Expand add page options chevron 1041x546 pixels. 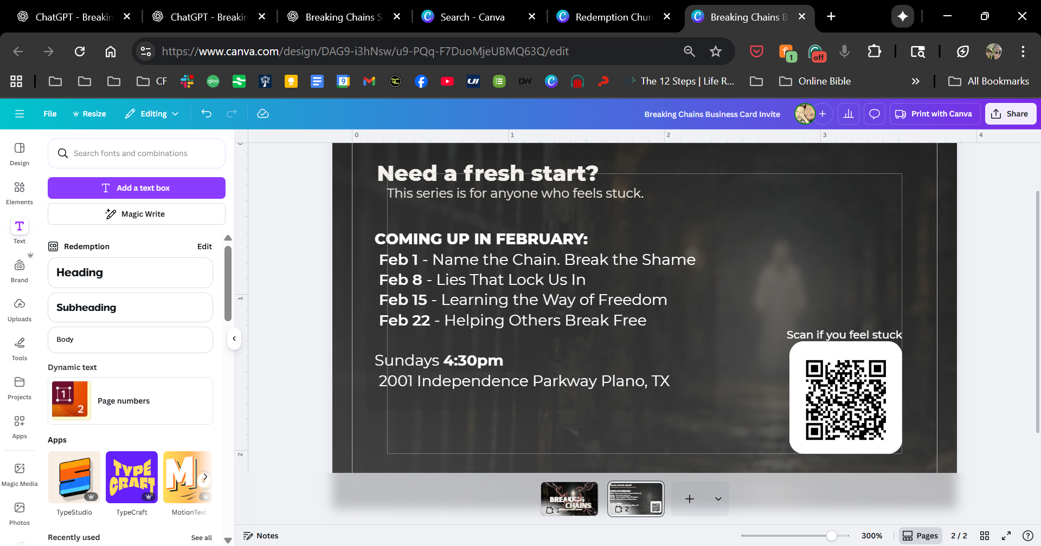point(718,499)
